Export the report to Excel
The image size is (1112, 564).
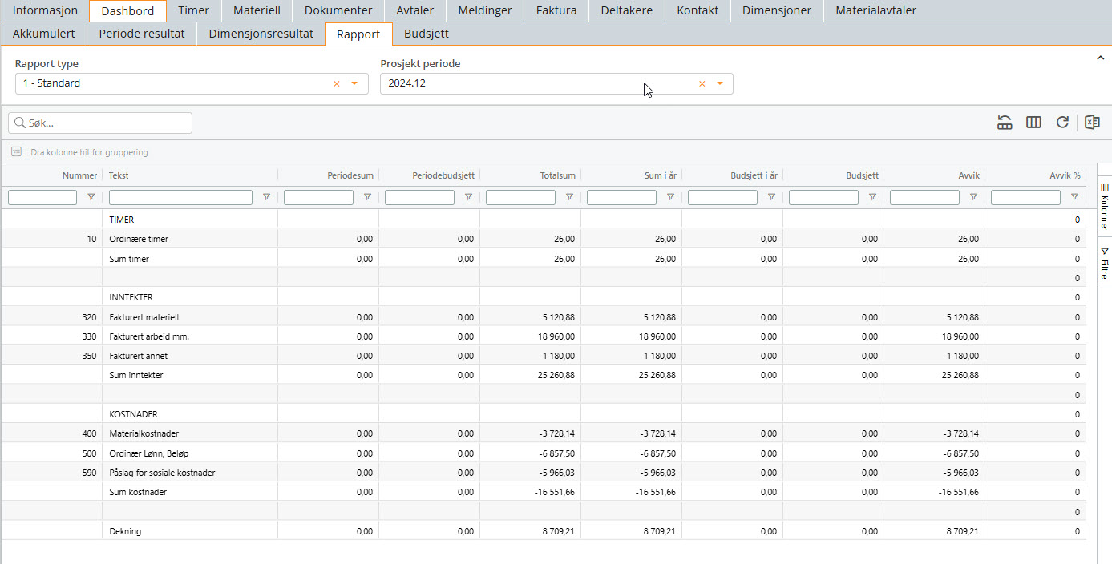click(1091, 123)
